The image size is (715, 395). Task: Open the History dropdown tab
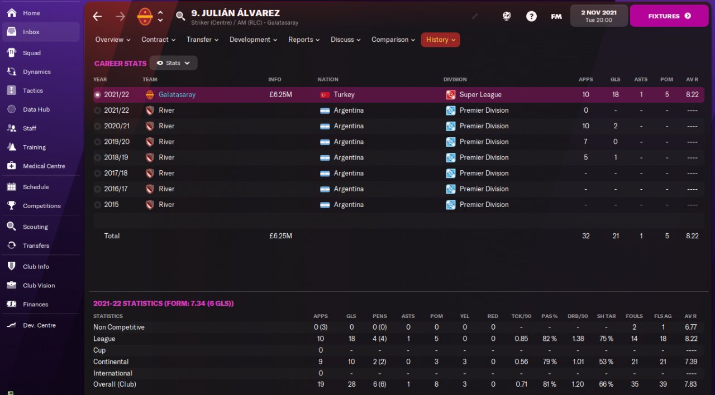[441, 40]
